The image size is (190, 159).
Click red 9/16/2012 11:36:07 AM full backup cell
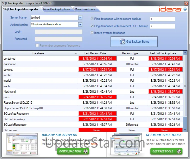pyautogui.click(x=165, y=91)
